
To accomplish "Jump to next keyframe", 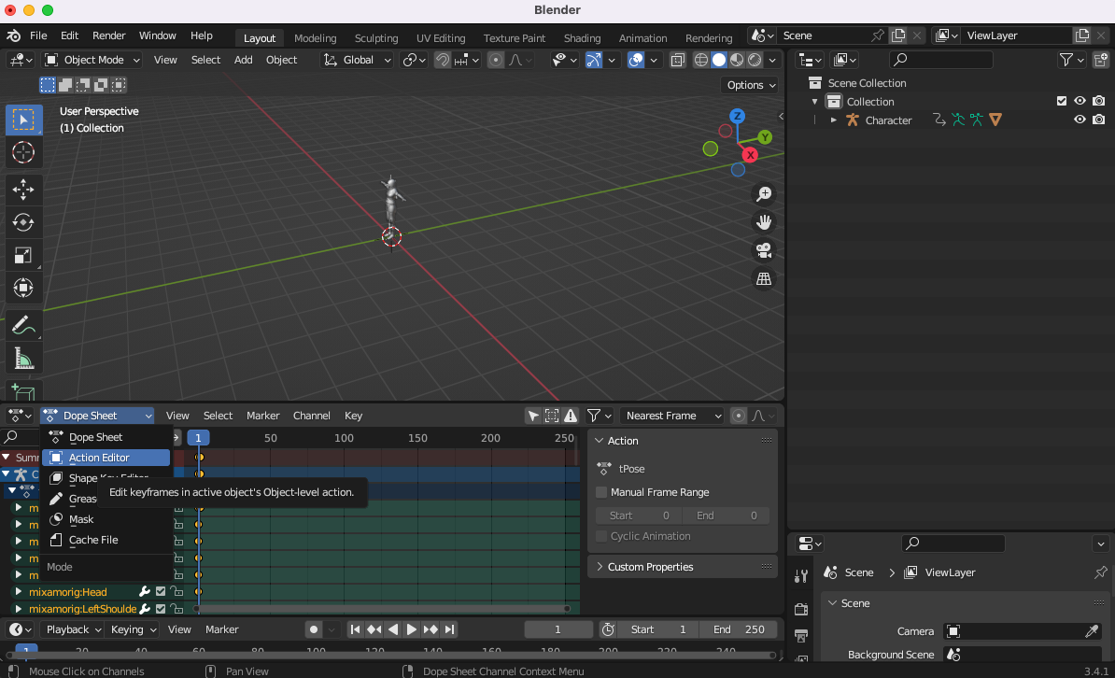I will click(x=430, y=629).
